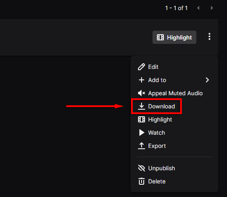Click the crossed-eye Unpublish icon
Screen dimensions: 227x197
pyautogui.click(x=142, y=168)
